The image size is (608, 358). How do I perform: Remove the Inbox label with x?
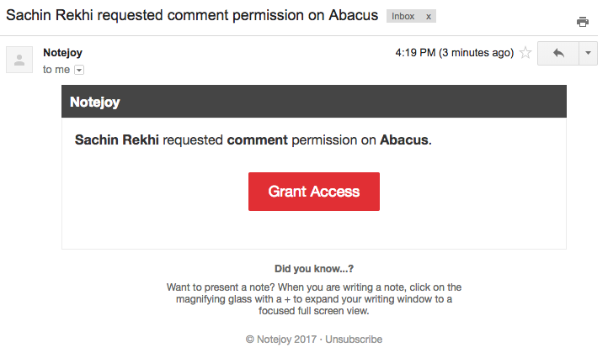(429, 16)
